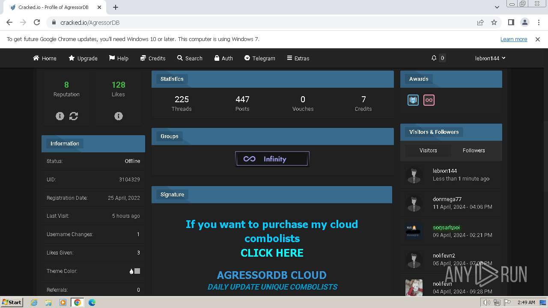The width and height of the screenshot is (548, 308).
Task: Open visitor donmega77's profile link
Action: (447, 199)
